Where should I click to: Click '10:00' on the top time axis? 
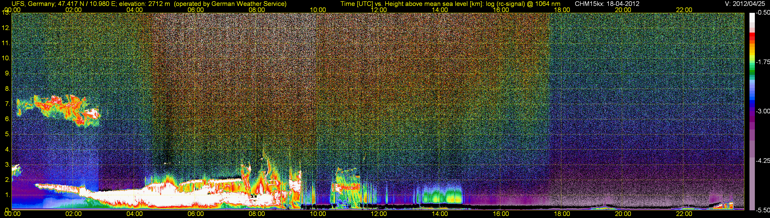[x=318, y=10]
